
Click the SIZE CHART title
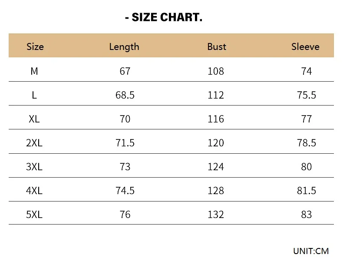(x=164, y=18)
